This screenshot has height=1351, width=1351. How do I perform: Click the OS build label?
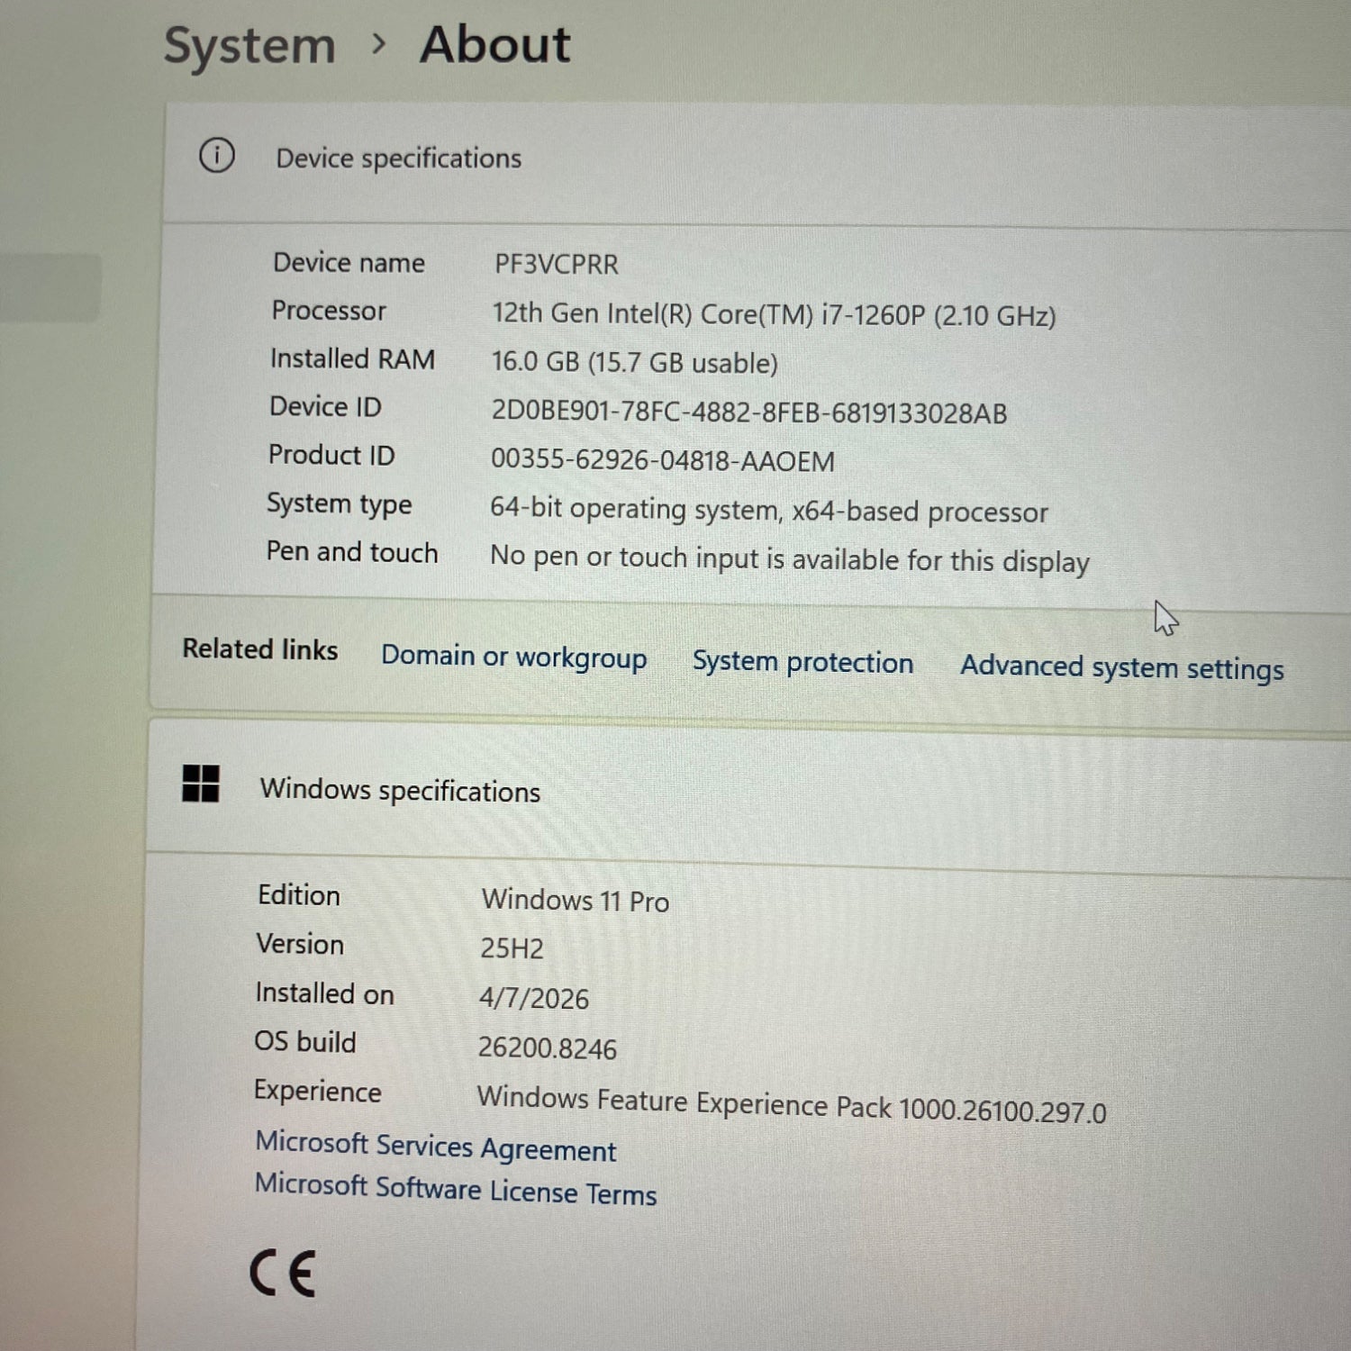[305, 1042]
